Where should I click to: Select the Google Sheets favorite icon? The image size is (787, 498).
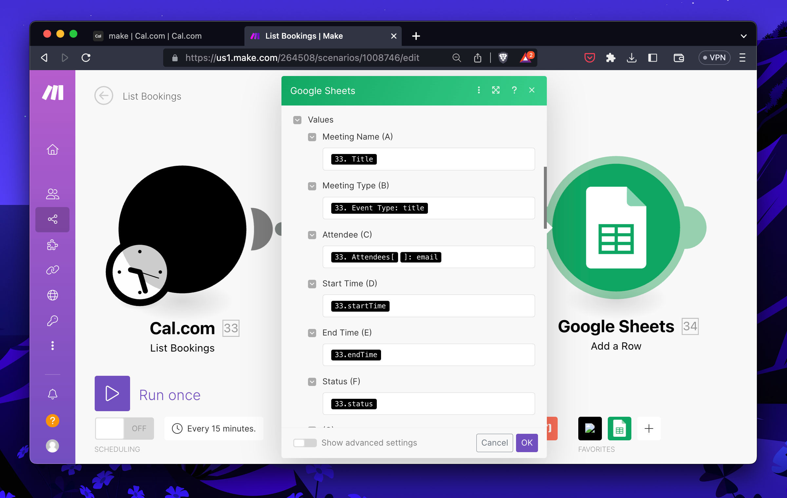(619, 429)
